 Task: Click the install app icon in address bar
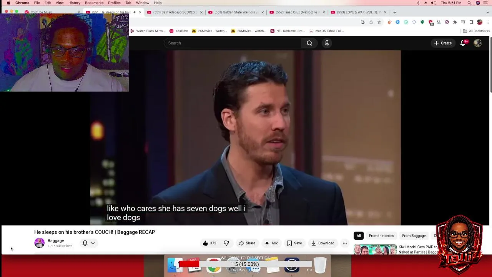coord(362,22)
